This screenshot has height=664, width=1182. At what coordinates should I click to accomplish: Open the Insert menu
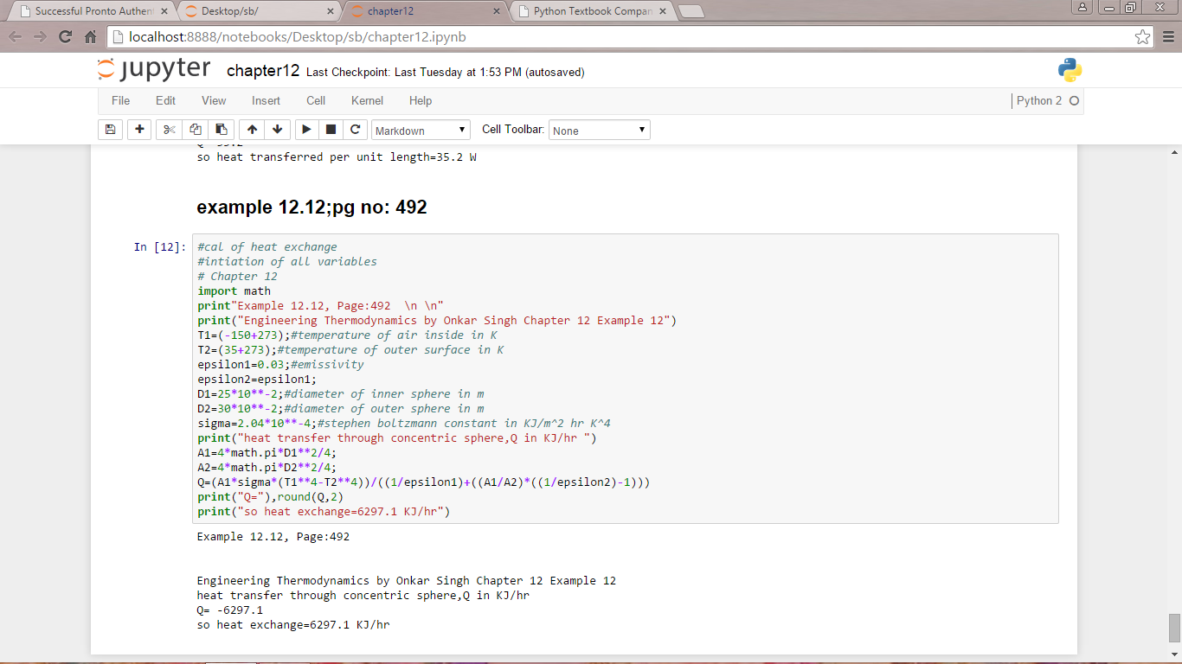(x=266, y=101)
